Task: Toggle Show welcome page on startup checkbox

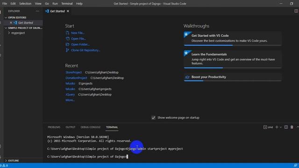Action: pyautogui.click(x=153, y=118)
